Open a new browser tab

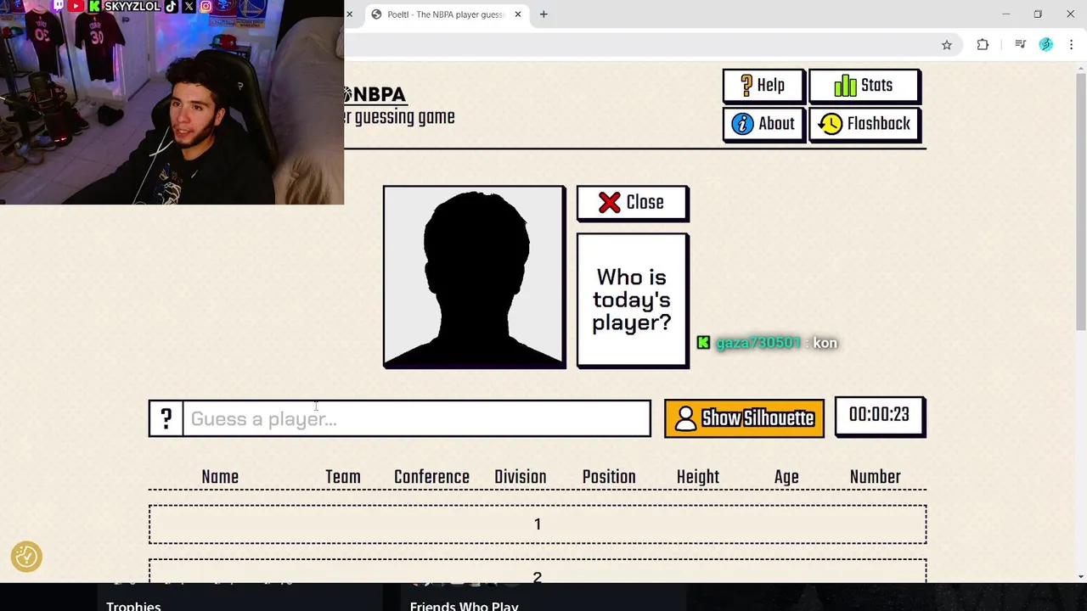click(543, 14)
